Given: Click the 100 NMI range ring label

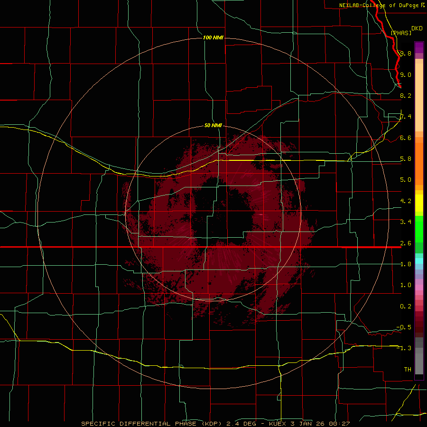Looking at the screenshot, I should pyautogui.click(x=213, y=37).
